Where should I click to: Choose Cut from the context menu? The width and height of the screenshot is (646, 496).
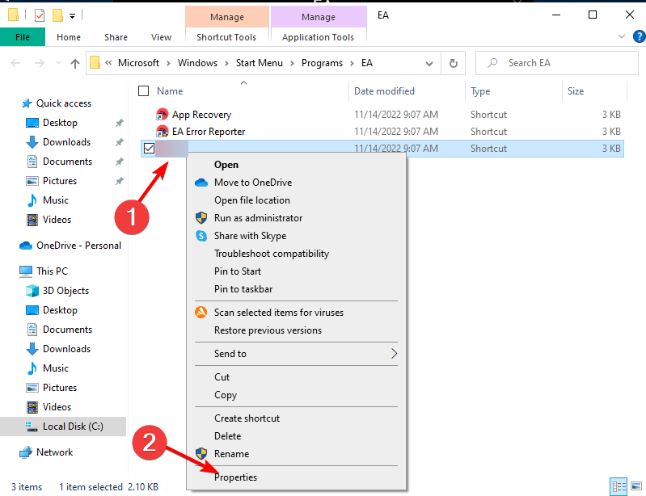pos(222,377)
